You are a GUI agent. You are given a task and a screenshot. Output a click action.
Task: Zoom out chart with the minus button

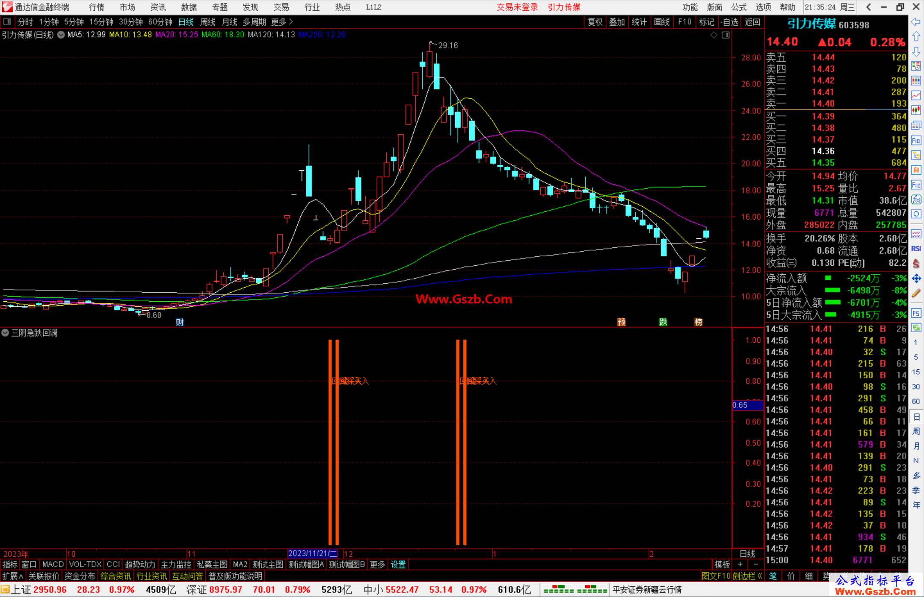755,564
